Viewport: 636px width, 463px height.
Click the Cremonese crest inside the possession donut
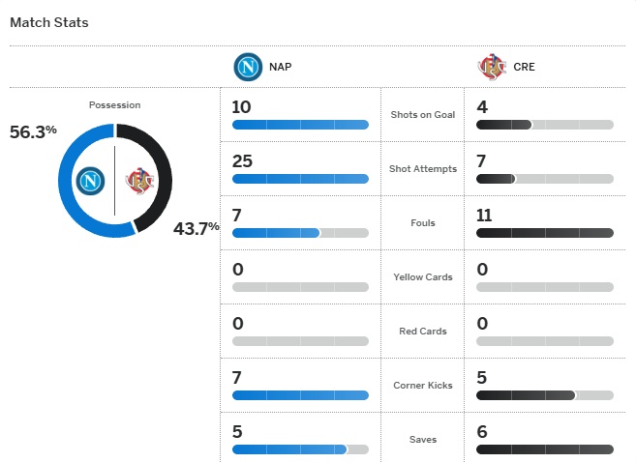point(139,181)
